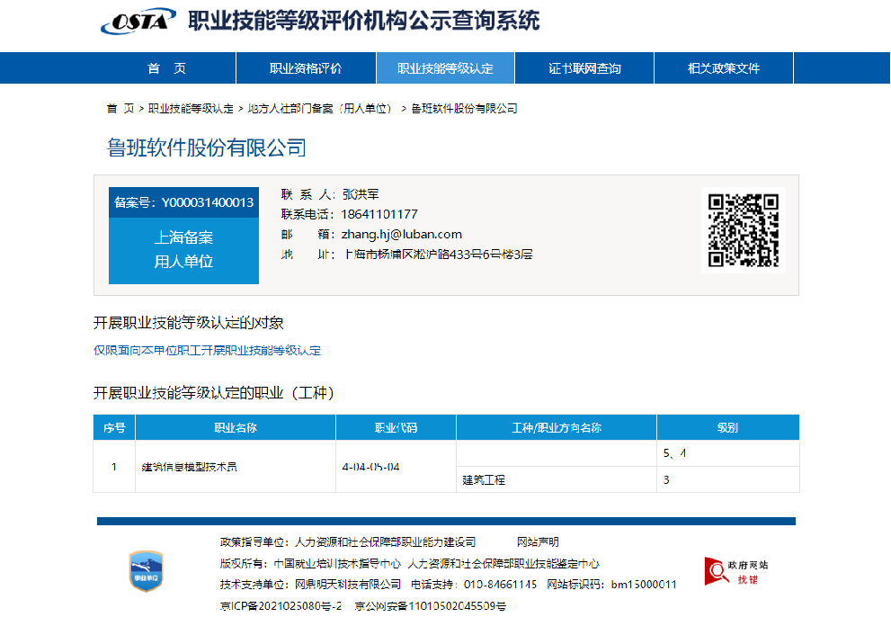Select 职业技能等级认定 navigation tab

point(445,68)
